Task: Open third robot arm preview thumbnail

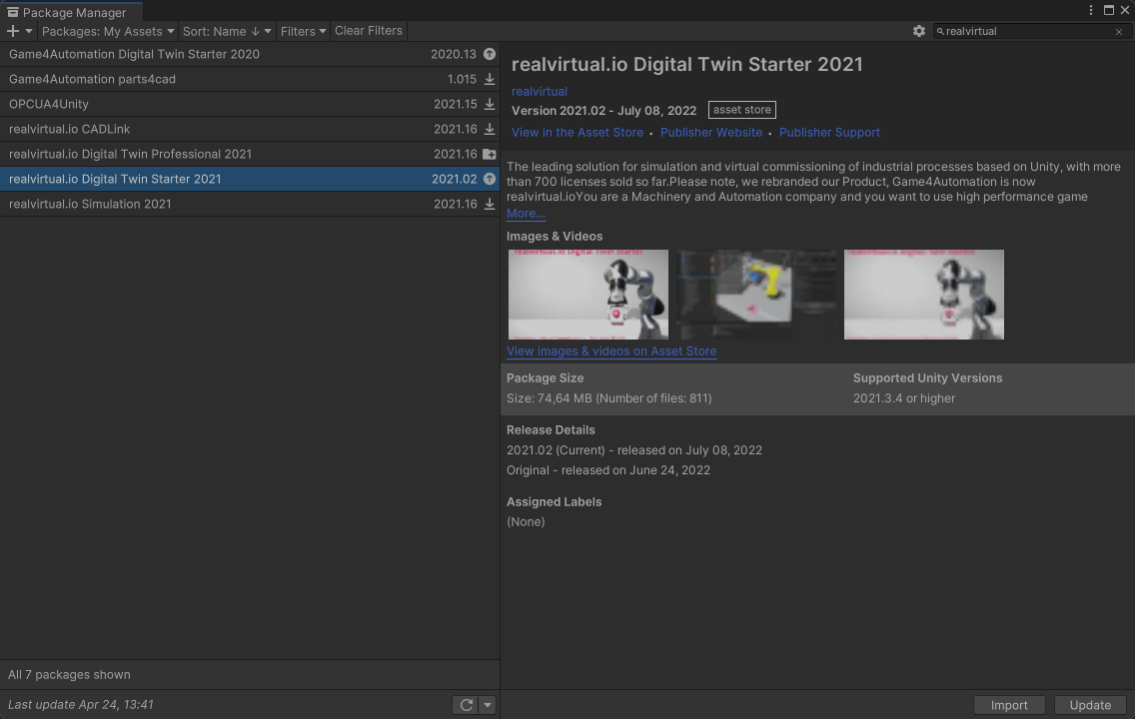Action: 923,295
